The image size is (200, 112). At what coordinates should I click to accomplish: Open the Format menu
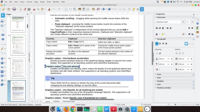tap(29, 2)
